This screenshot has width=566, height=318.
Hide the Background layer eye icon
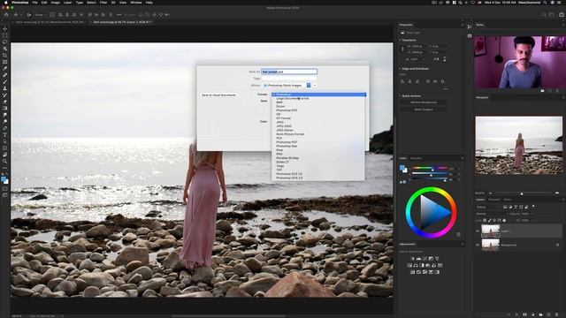click(478, 246)
